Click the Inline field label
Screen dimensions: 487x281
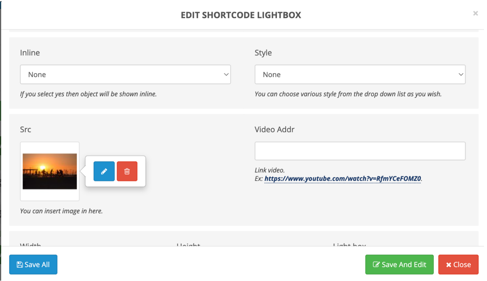(30, 53)
